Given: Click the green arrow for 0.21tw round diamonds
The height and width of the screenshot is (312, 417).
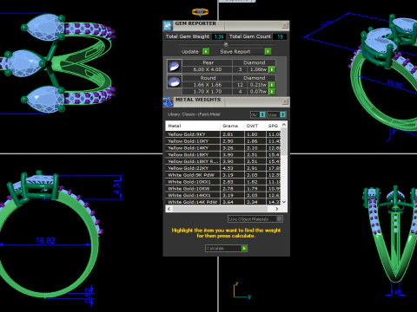Looking at the screenshot, I should (x=272, y=85).
